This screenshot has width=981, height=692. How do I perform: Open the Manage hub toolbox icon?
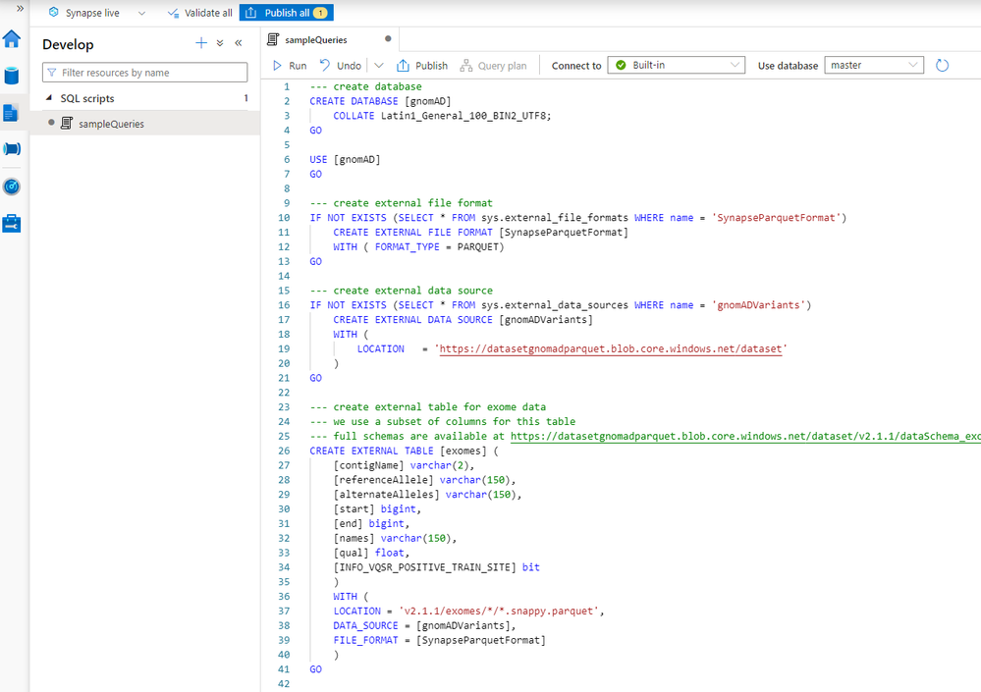pyautogui.click(x=12, y=223)
